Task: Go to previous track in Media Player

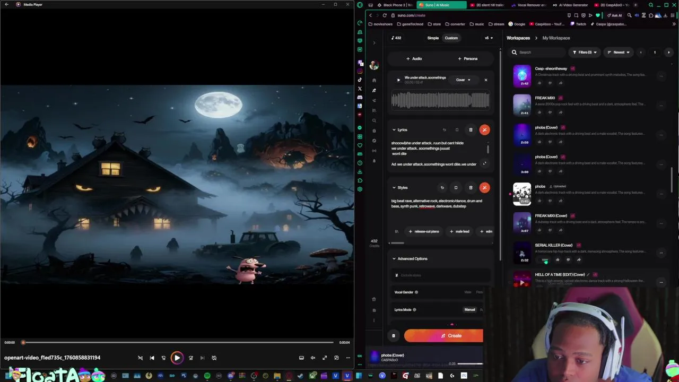Action: [152, 358]
